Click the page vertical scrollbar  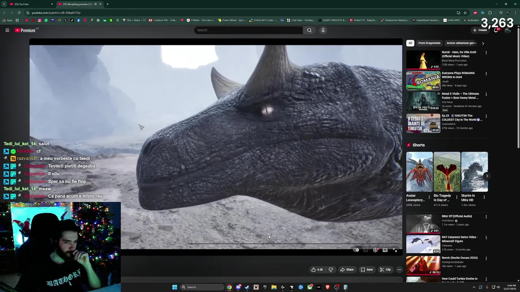coord(518,89)
